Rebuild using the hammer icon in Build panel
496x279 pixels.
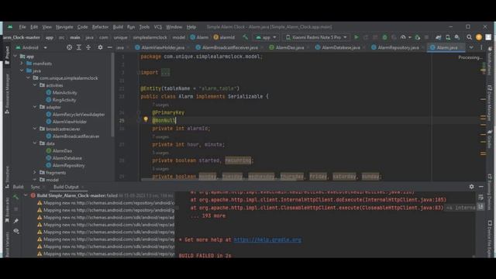point(15,197)
